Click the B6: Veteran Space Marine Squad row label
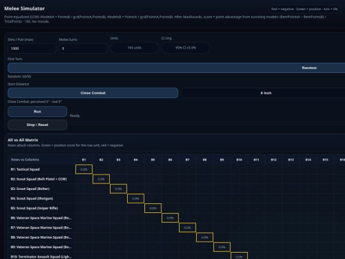The image size is (345, 259). (x=41, y=218)
